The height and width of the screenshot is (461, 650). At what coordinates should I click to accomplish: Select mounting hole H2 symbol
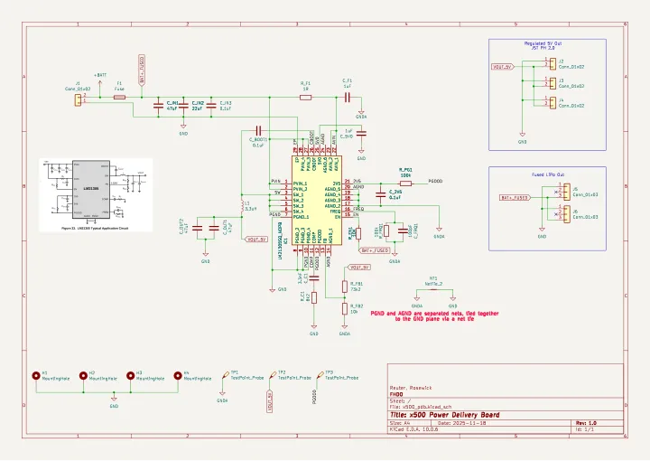(83, 376)
